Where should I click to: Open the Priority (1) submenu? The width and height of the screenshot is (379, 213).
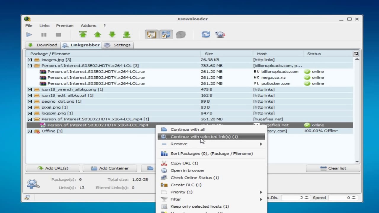click(211, 192)
